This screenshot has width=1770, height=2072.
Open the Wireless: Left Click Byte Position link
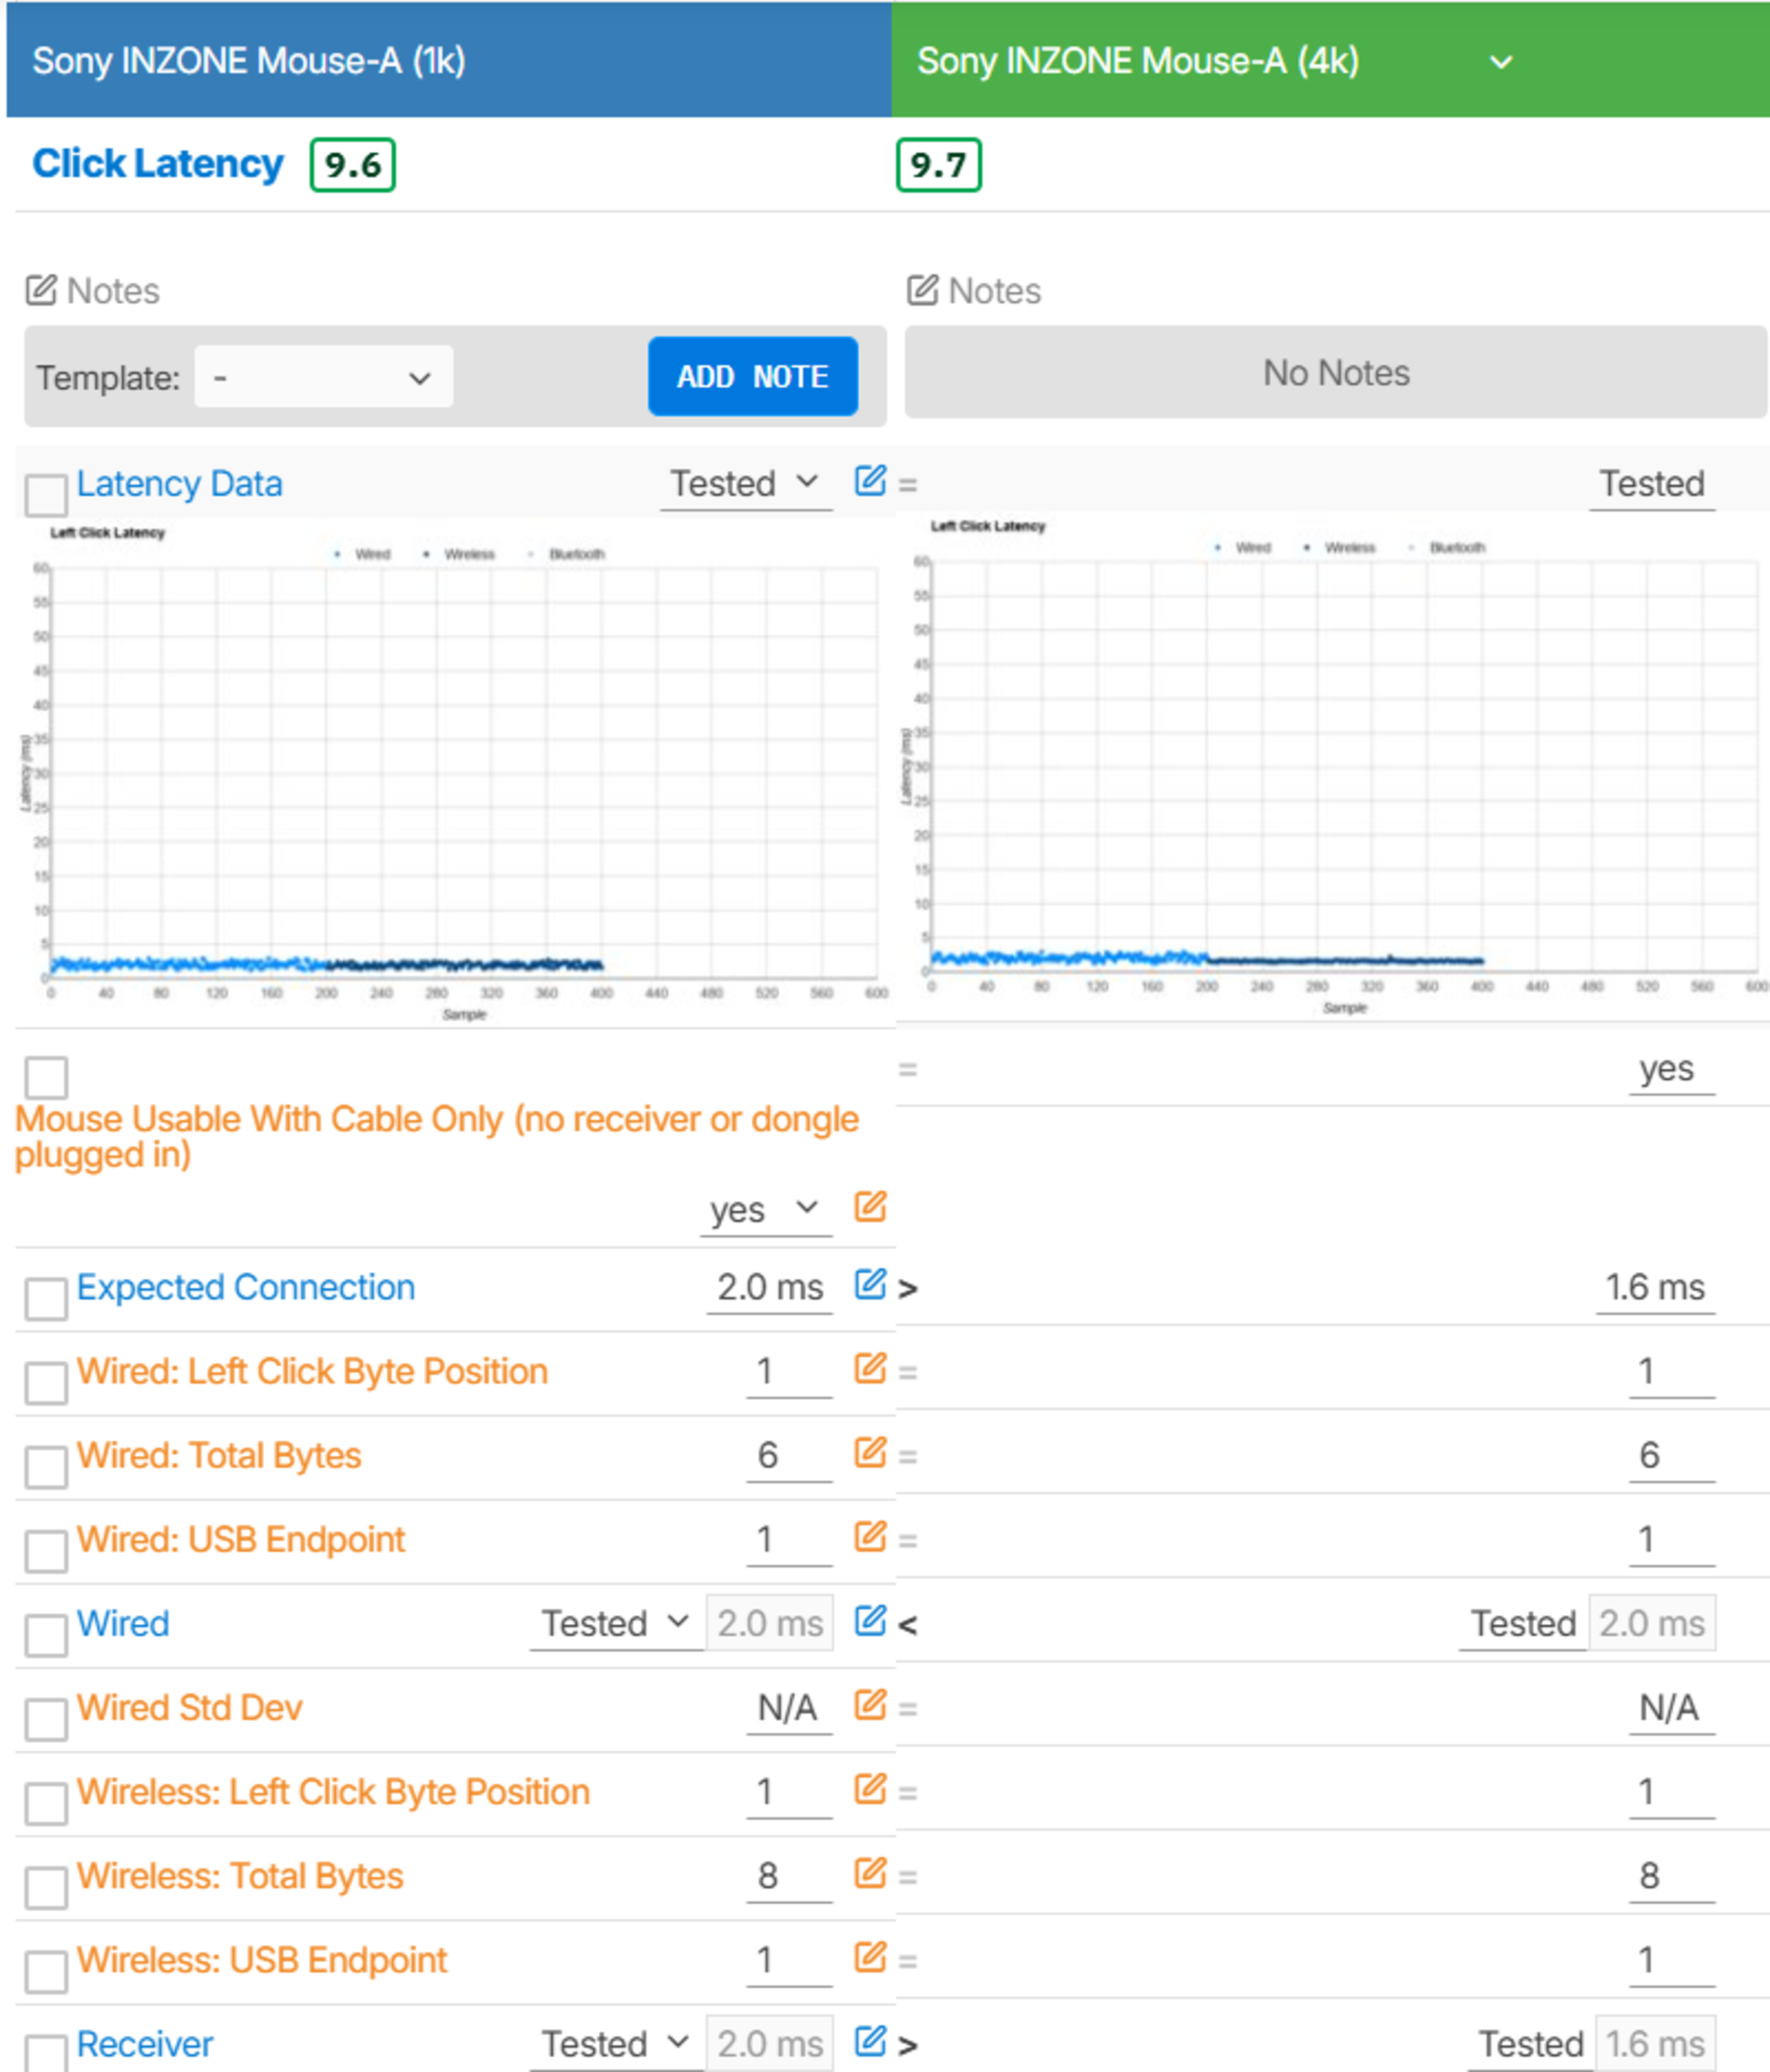tap(333, 1792)
